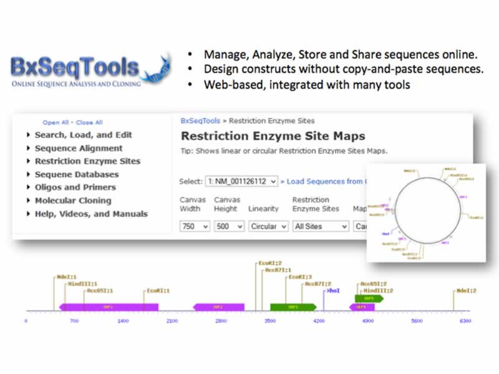Click the NdeI:2 site label
Image resolution: width=499 pixels, height=374 pixels.
466,290
